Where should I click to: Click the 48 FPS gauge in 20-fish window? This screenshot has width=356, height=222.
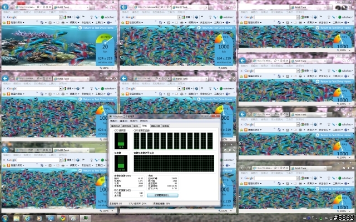(x=105, y=38)
